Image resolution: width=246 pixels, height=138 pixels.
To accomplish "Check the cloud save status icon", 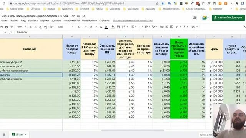I will click(x=84, y=16).
